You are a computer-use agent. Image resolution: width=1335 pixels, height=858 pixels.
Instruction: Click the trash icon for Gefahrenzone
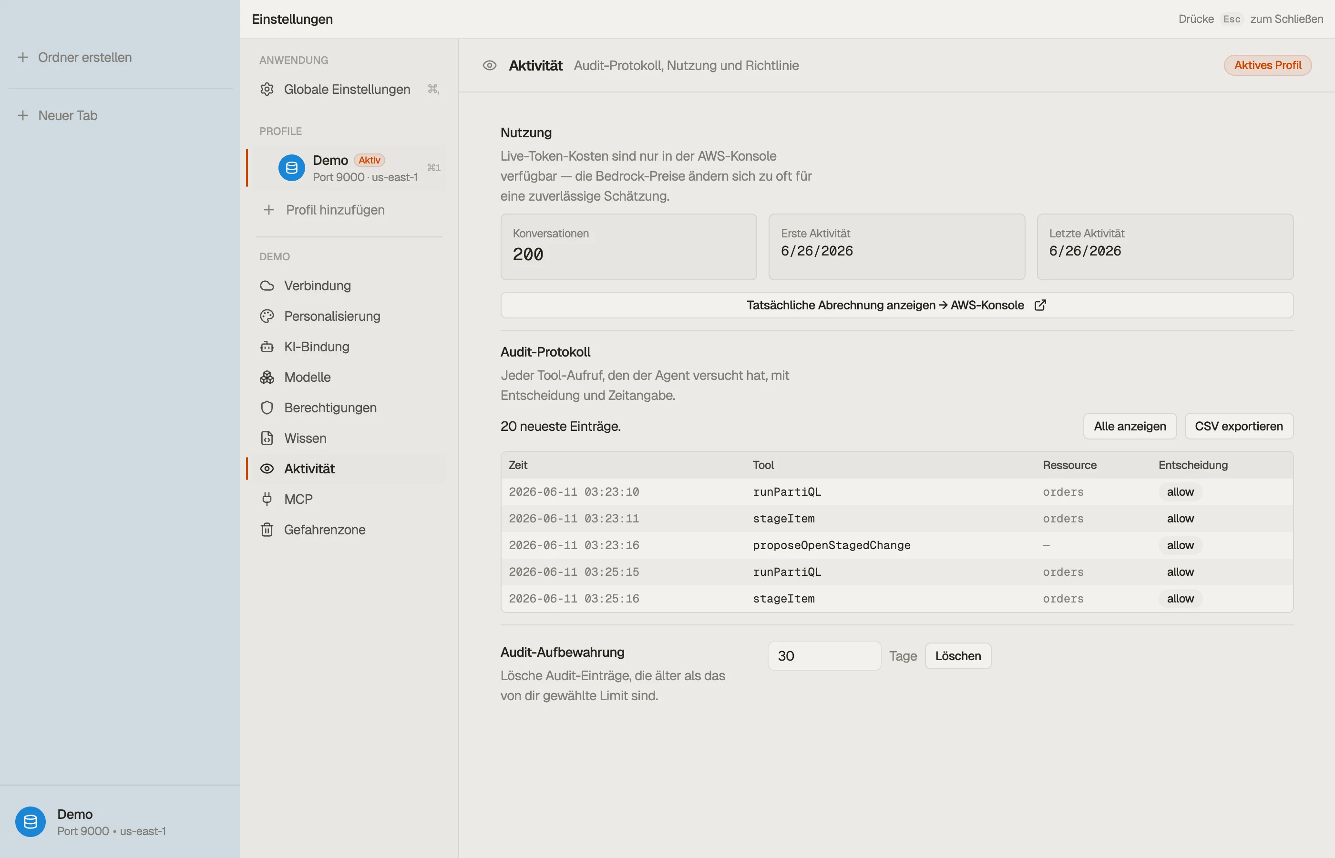pyautogui.click(x=267, y=530)
